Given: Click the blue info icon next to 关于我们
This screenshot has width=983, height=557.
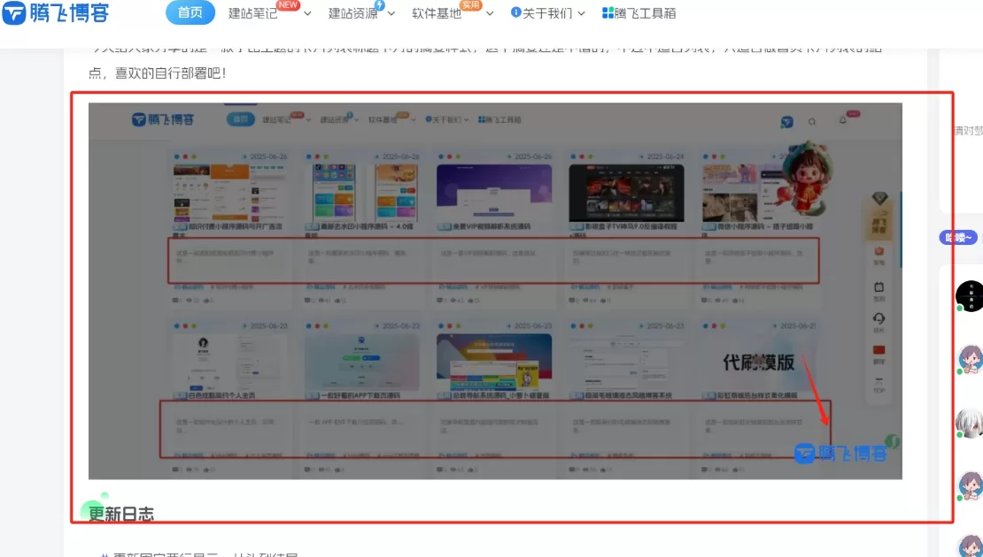Looking at the screenshot, I should [x=517, y=13].
